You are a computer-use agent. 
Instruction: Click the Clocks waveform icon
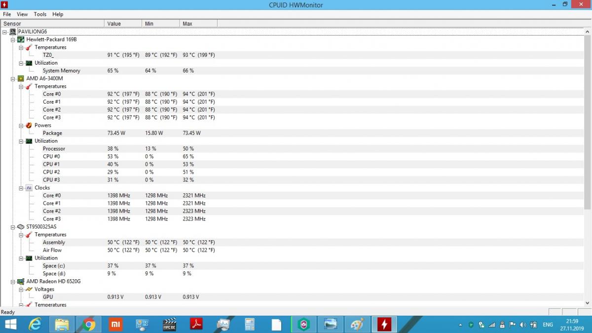[29, 188]
